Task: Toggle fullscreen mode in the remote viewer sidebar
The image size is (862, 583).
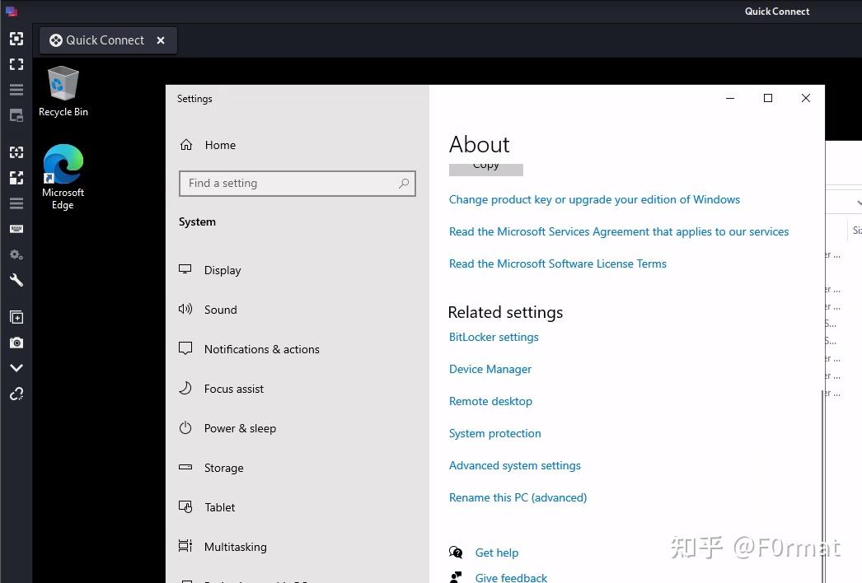Action: click(x=16, y=63)
